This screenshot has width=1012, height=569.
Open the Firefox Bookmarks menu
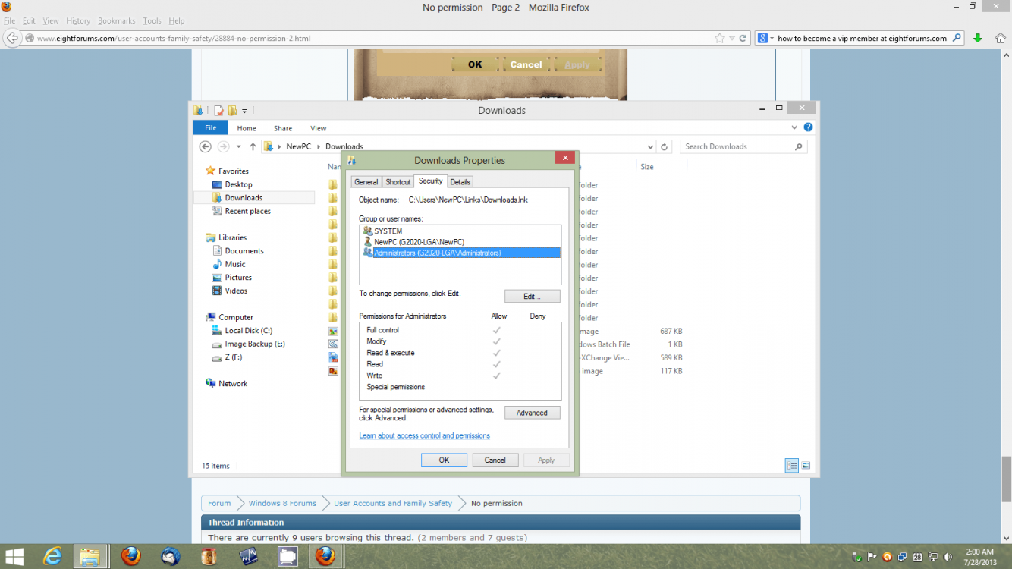coord(117,20)
